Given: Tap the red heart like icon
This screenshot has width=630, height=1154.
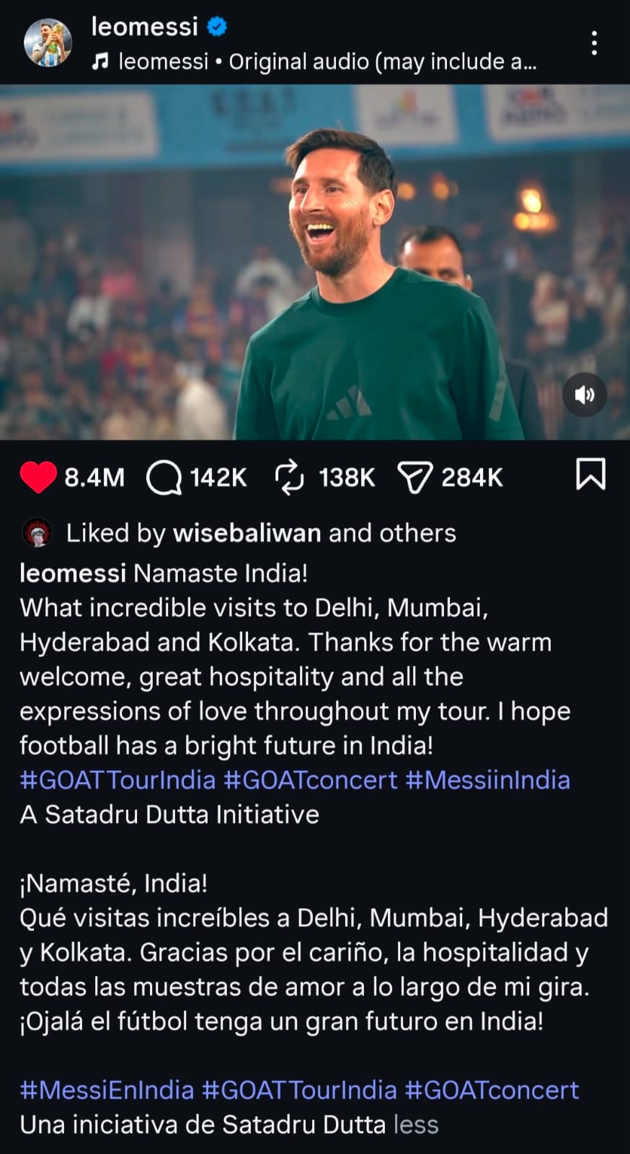Looking at the screenshot, I should click(38, 477).
